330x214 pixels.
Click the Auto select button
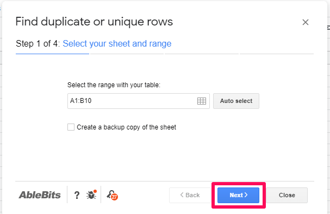click(x=236, y=101)
